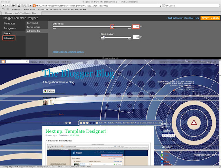The image size is (221, 168).
Task: Click the Entire blog pixel value field
Action: pos(136,27)
